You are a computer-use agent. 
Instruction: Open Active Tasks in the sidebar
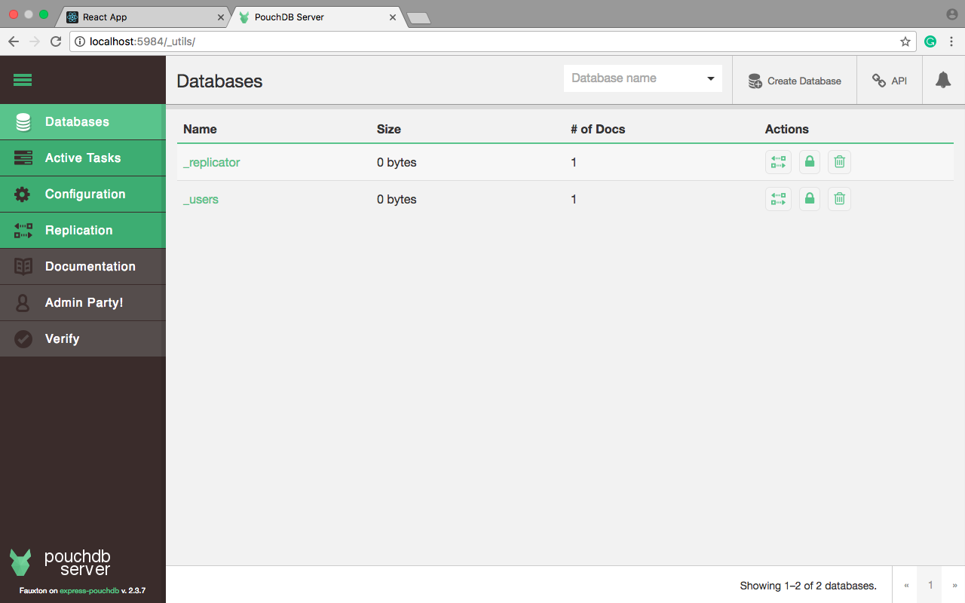pyautogui.click(x=83, y=158)
